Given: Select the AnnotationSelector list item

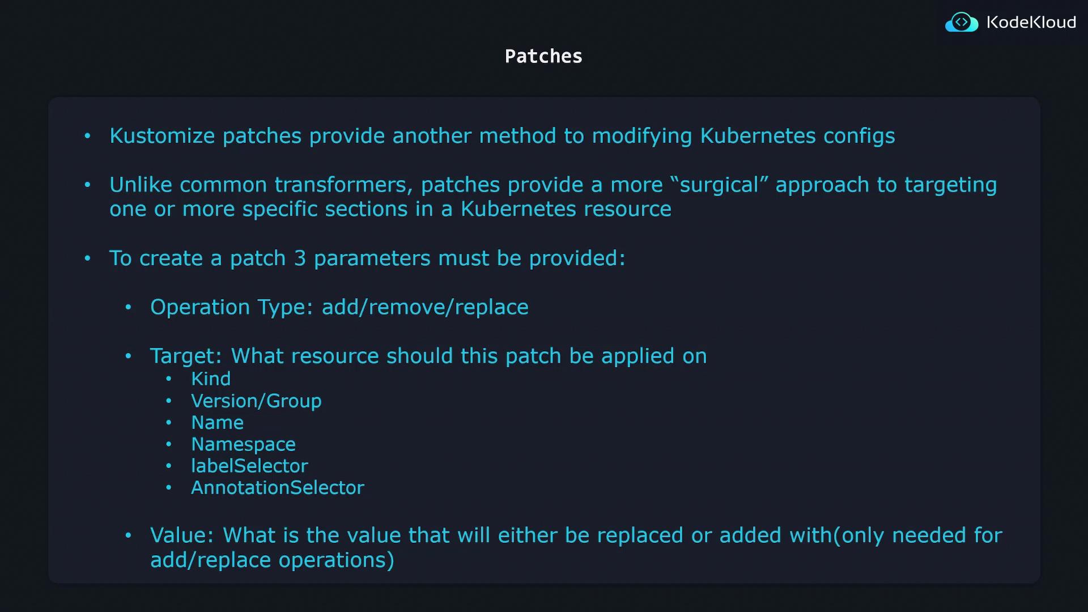Looking at the screenshot, I should coord(277,488).
